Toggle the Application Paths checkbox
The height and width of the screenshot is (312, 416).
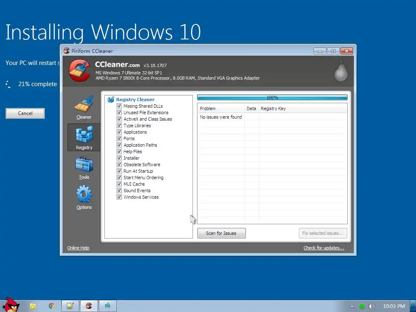(x=119, y=145)
